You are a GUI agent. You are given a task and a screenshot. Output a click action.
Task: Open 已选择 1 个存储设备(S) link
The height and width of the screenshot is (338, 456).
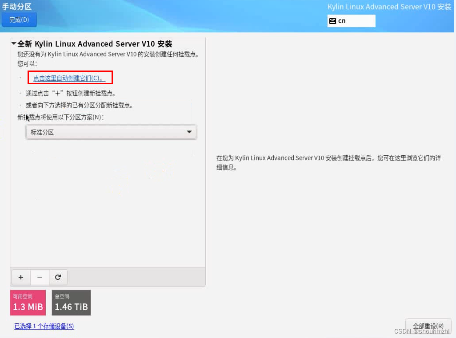pyautogui.click(x=44, y=326)
